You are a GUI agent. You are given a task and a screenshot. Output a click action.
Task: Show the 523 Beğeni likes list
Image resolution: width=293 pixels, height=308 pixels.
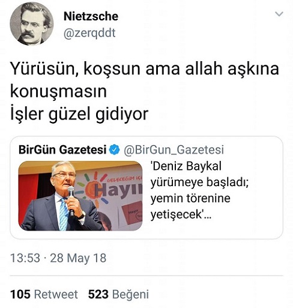(x=118, y=294)
